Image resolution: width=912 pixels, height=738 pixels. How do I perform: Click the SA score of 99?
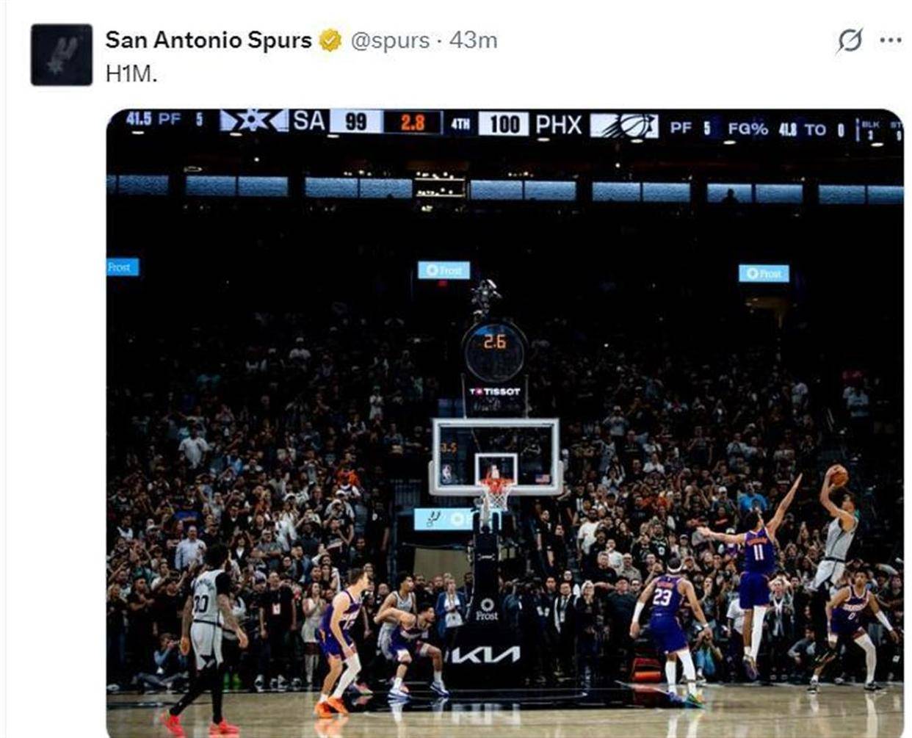[x=356, y=122]
